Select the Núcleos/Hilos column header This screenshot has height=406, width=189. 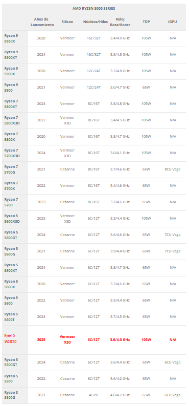96,22
